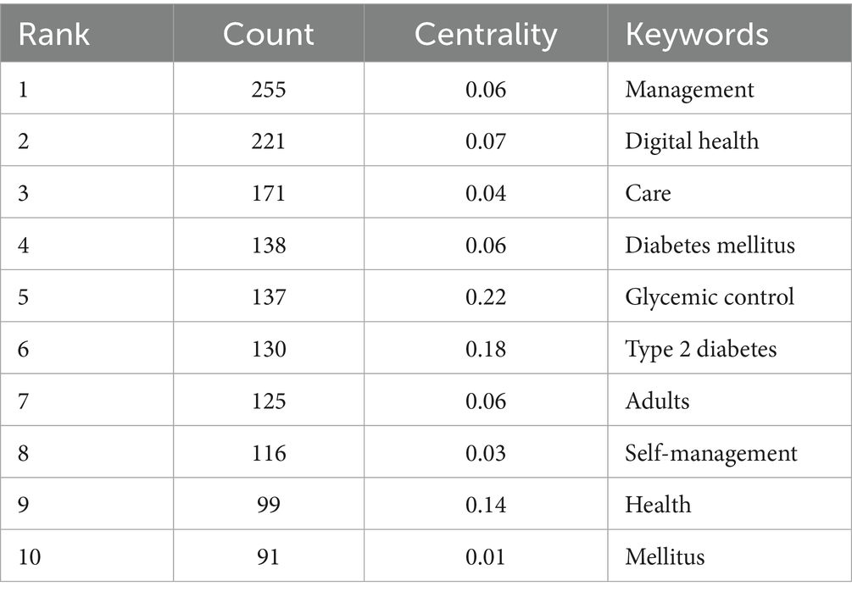Viewport: 852px width, 597px height.
Task: Select the centrality value 0.01
Action: (x=486, y=556)
